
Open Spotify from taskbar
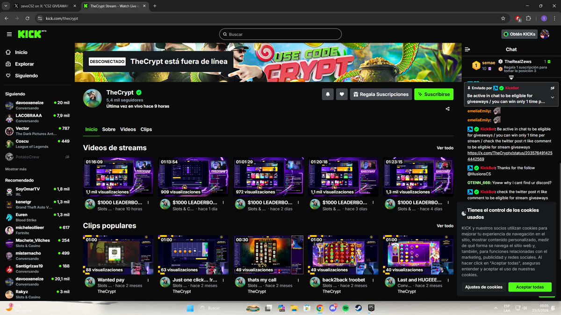coord(345,308)
